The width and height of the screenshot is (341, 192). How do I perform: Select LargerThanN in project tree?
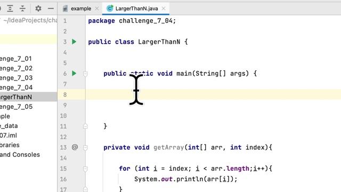pos(16,97)
